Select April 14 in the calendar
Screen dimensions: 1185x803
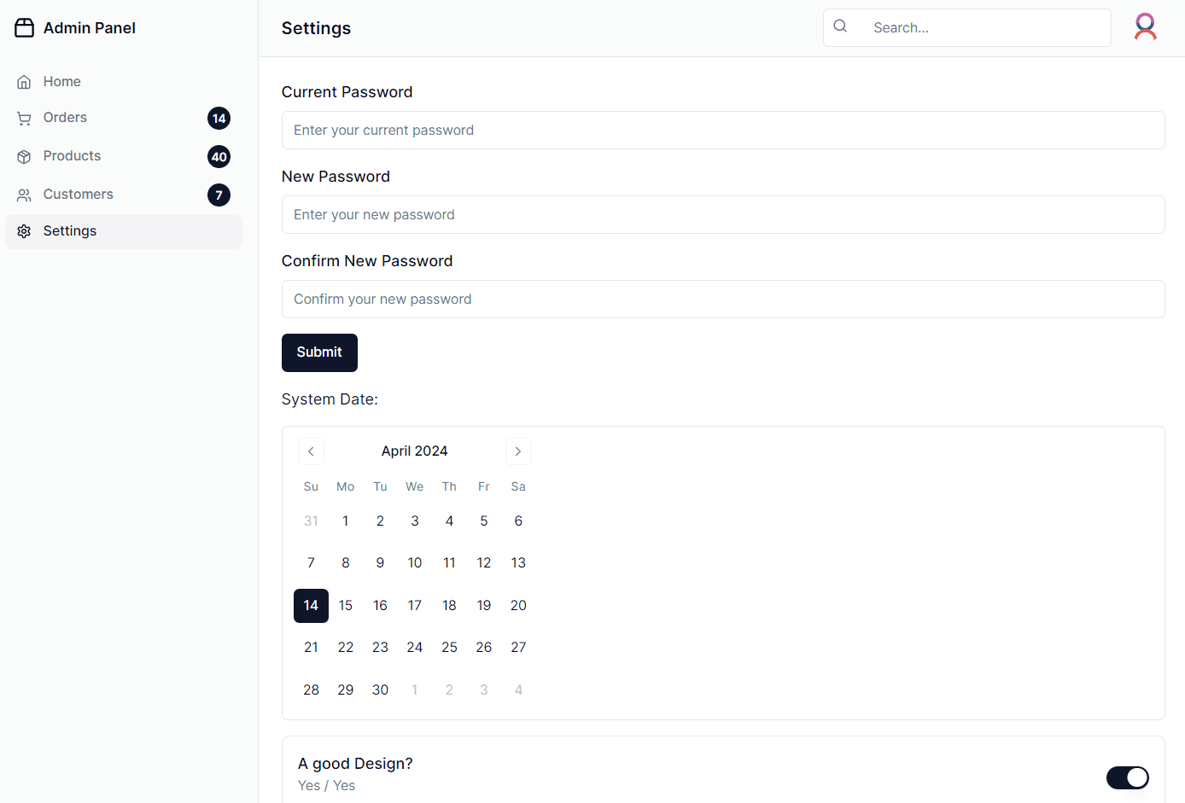click(x=311, y=606)
